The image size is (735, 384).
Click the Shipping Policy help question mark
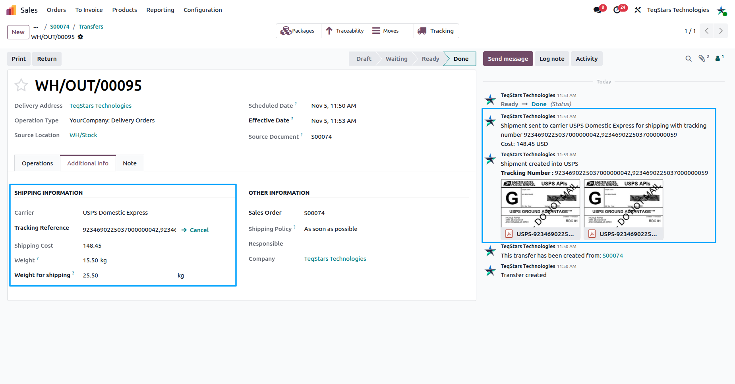click(294, 227)
